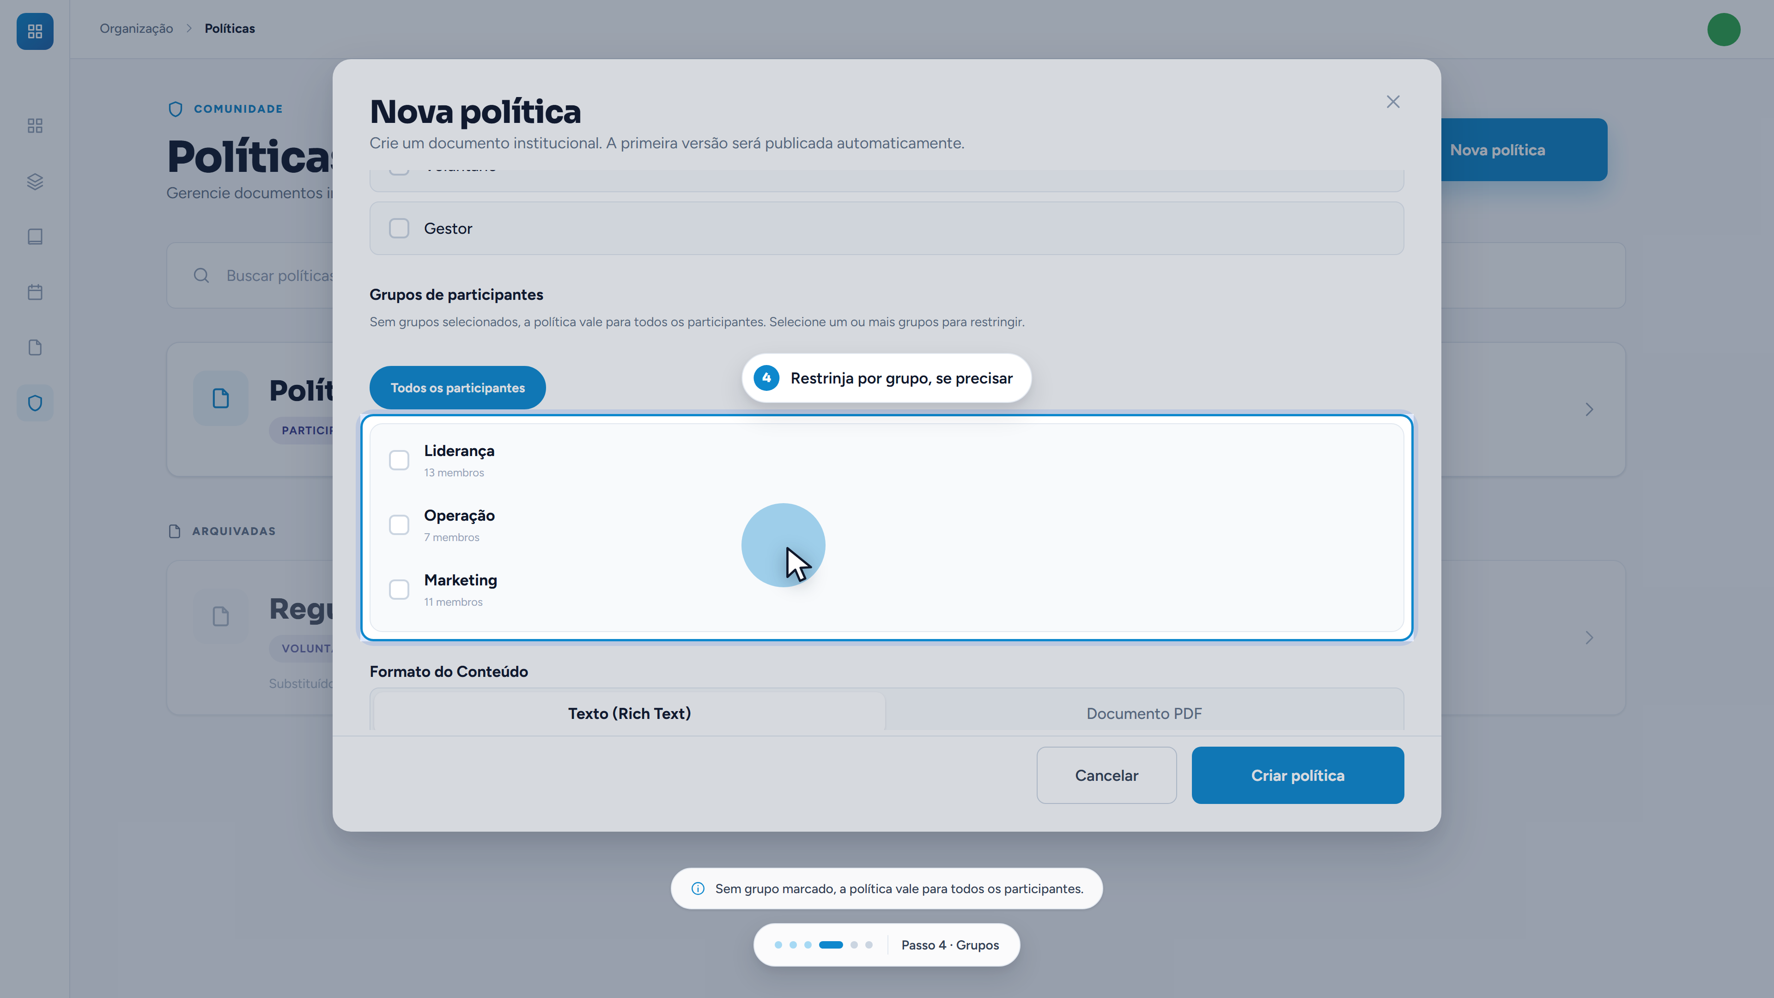Click the info icon in the hint banner
This screenshot has height=998, width=1774.
tap(698, 888)
